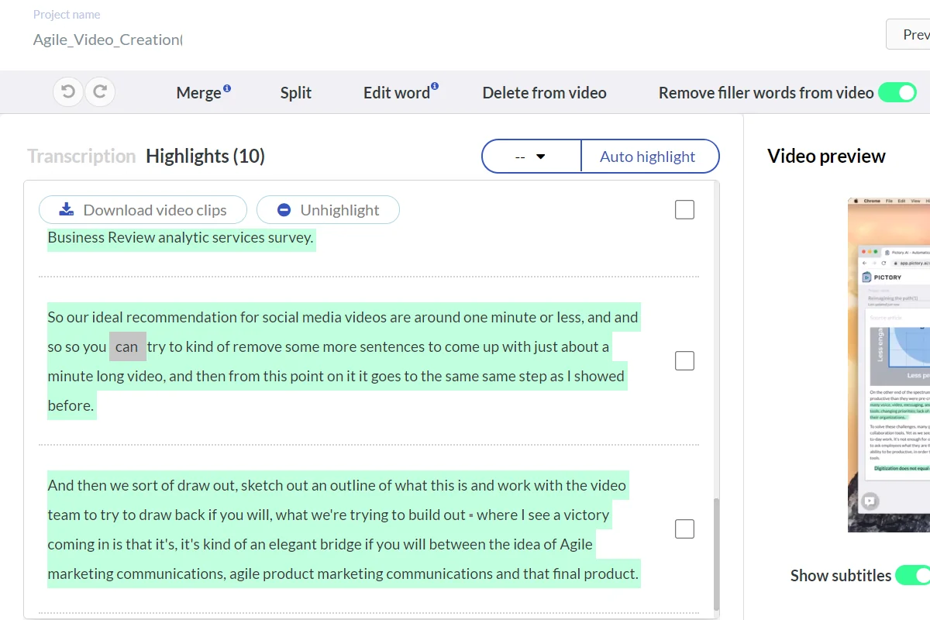Open the highlight length dropdown

tap(531, 157)
